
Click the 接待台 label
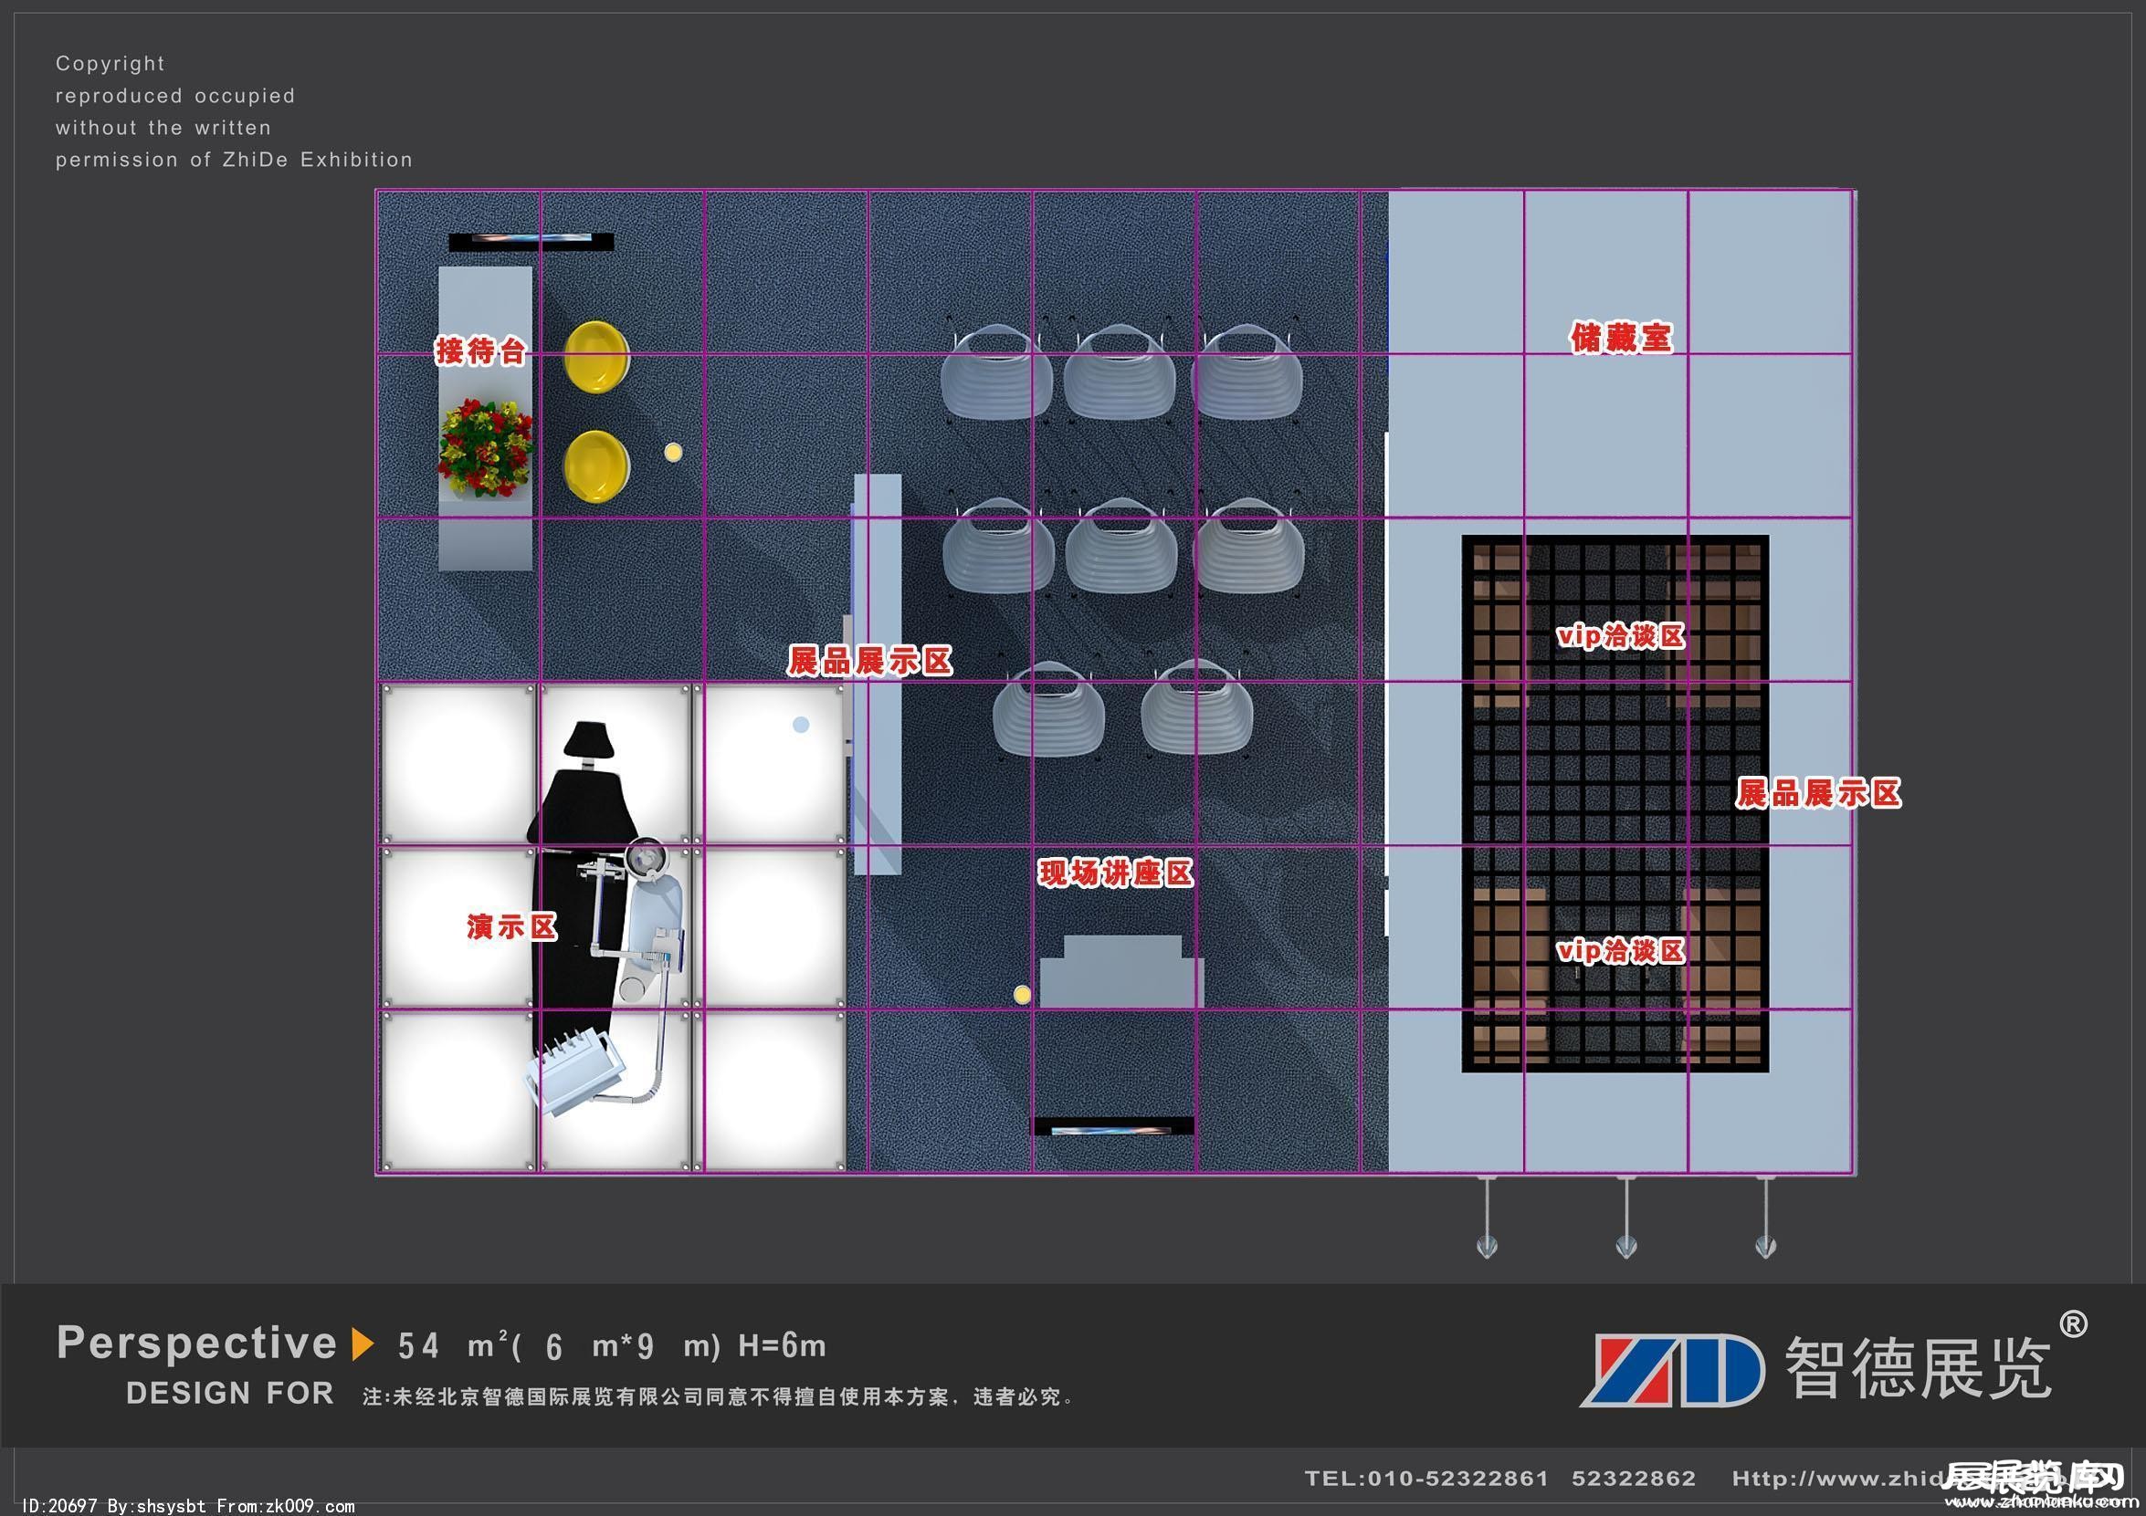click(480, 351)
